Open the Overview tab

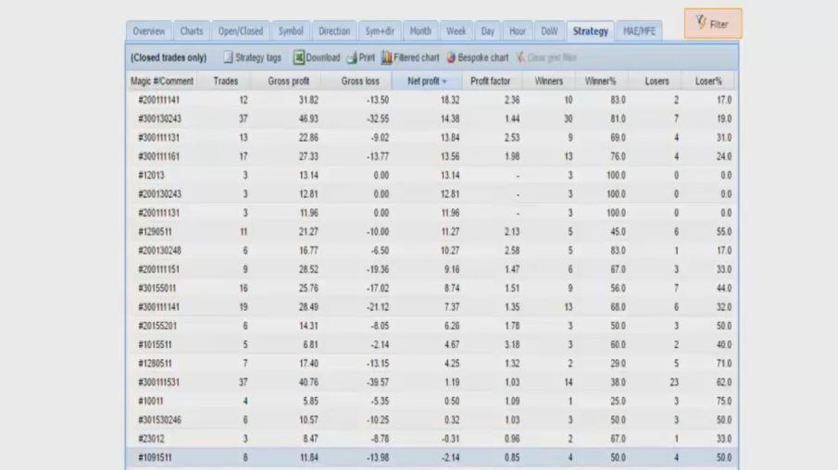tap(149, 31)
